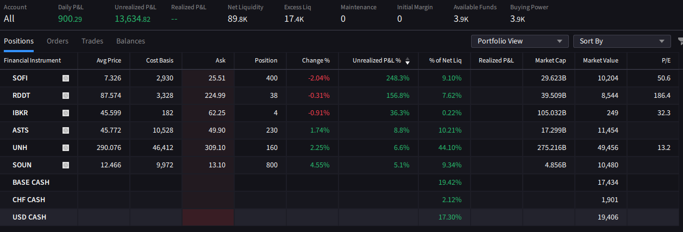Click the Avg Price column header
Image resolution: width=683 pixels, height=232 pixels.
coord(109,60)
